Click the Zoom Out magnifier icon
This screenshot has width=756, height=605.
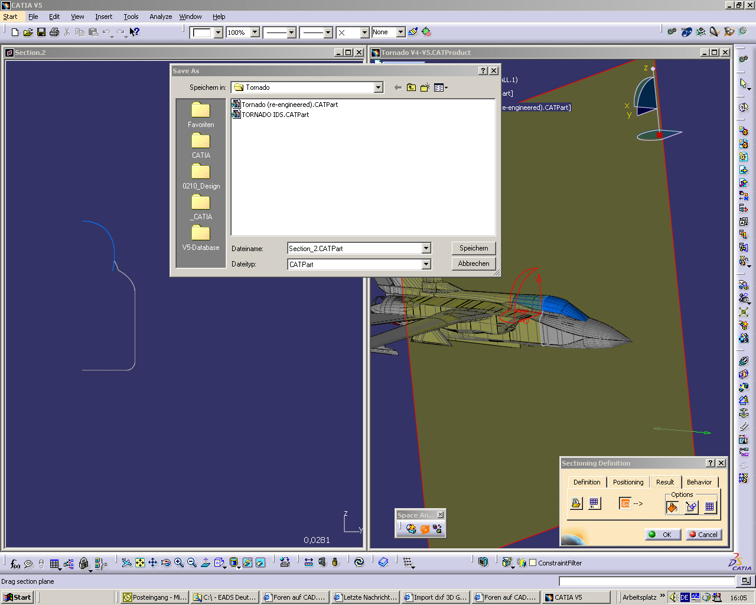(x=192, y=562)
